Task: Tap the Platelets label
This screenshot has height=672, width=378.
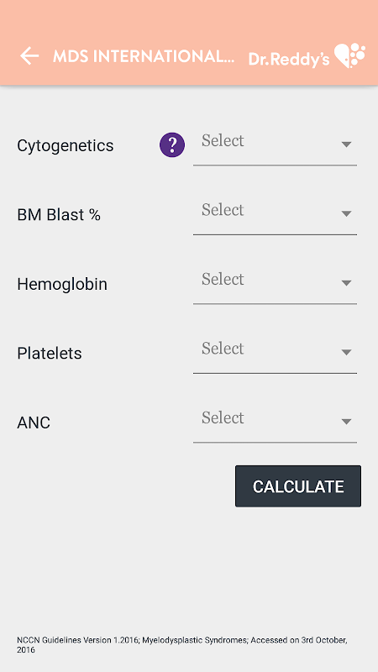Action: [50, 353]
